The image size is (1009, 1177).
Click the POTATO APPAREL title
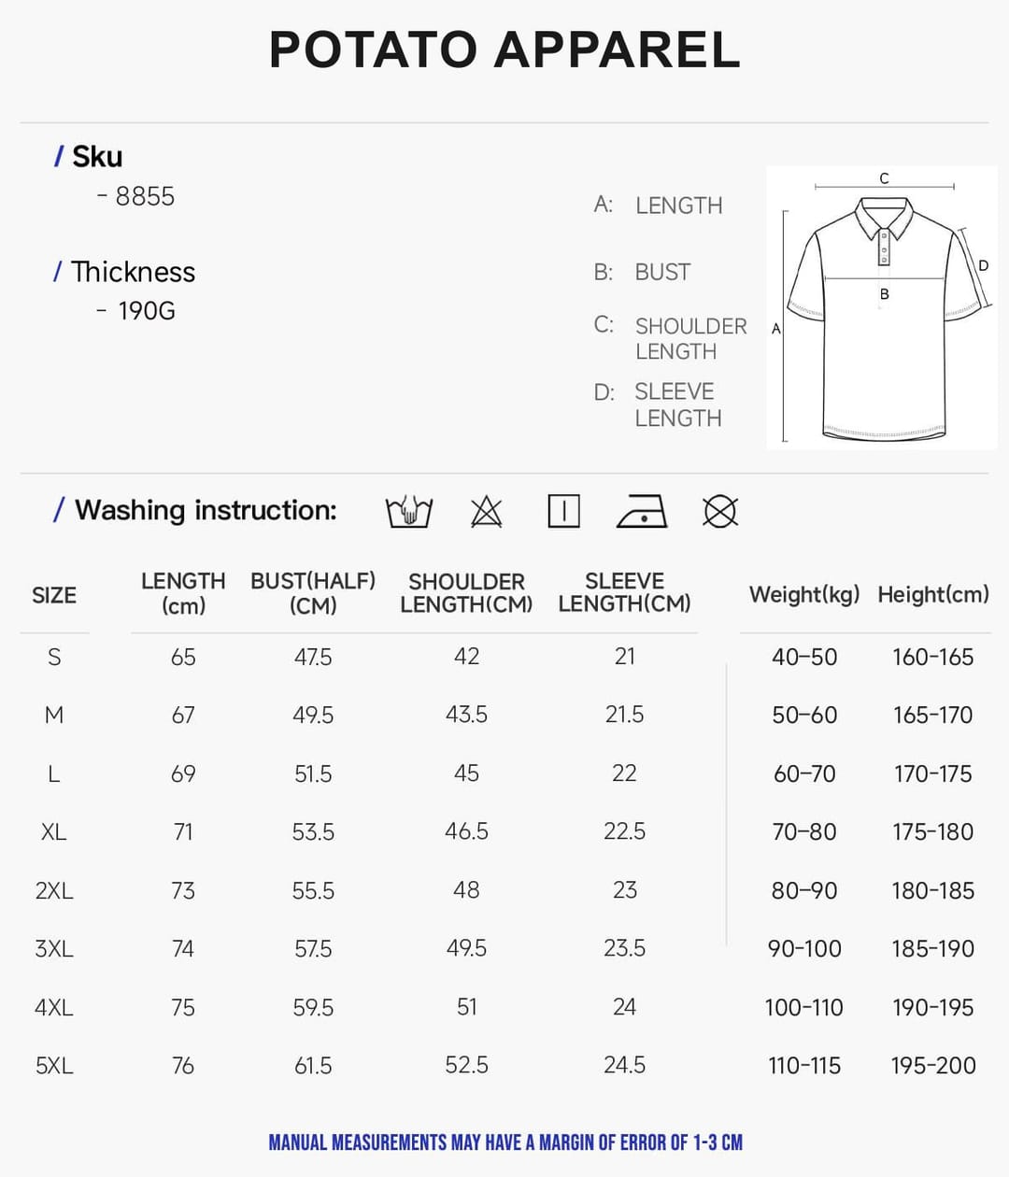click(504, 50)
